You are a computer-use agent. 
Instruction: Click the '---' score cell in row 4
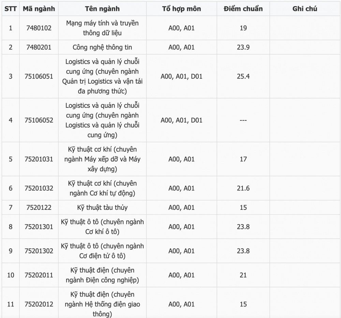point(243,120)
